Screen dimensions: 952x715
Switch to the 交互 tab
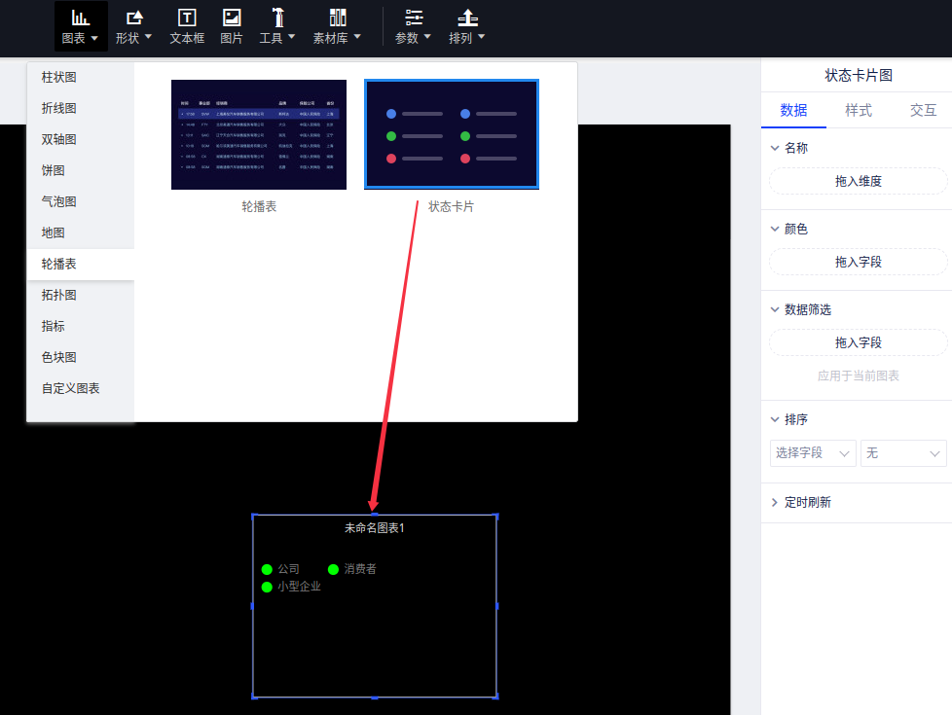coord(922,110)
